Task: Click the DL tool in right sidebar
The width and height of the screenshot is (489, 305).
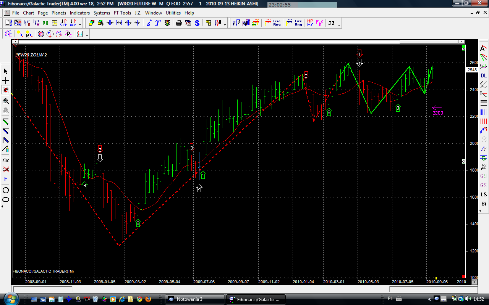Action: click(484, 75)
